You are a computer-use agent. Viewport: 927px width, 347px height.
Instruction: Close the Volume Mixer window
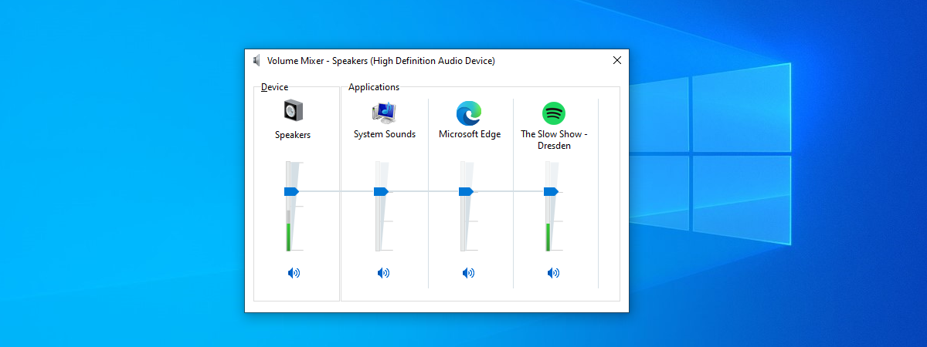(616, 60)
